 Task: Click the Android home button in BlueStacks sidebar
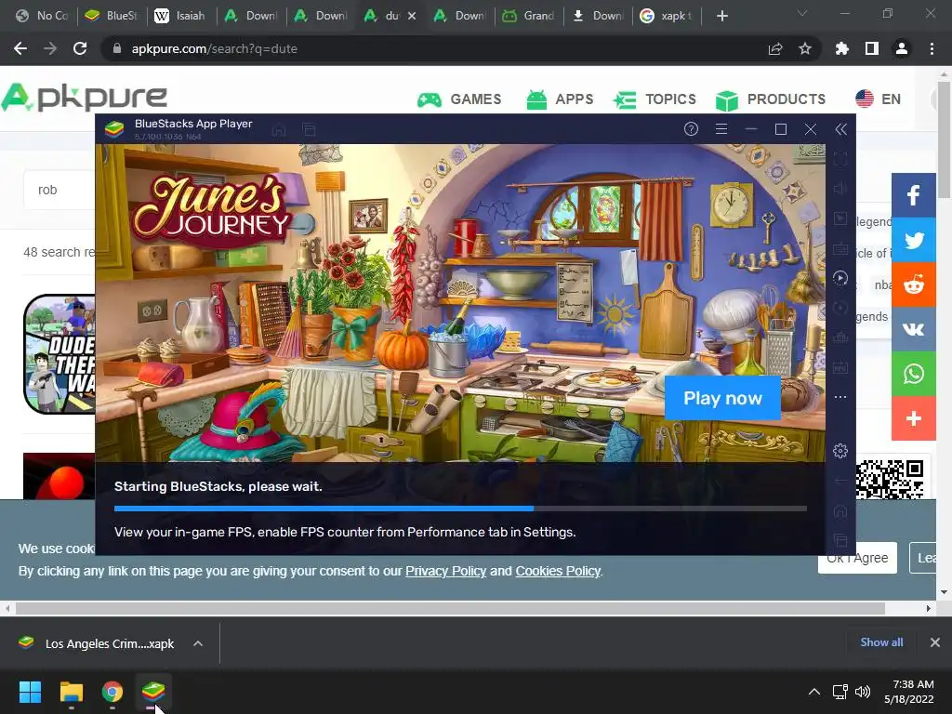840,511
